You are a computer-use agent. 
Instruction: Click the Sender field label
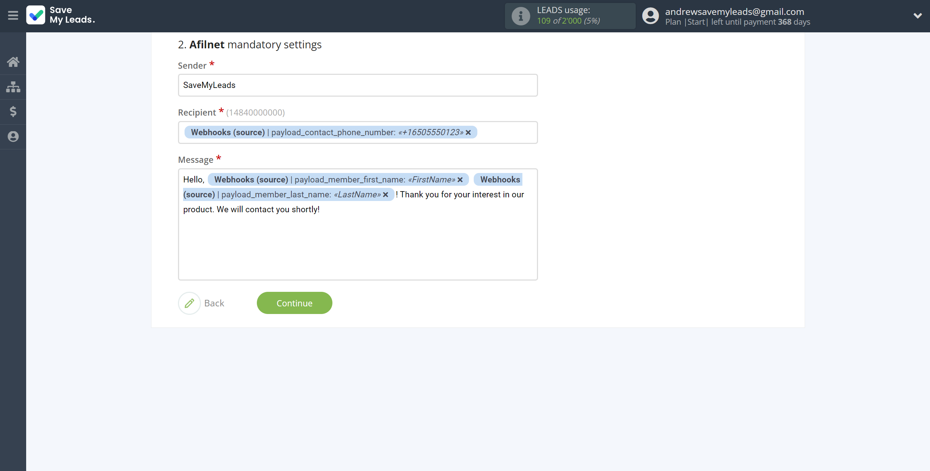pos(192,66)
